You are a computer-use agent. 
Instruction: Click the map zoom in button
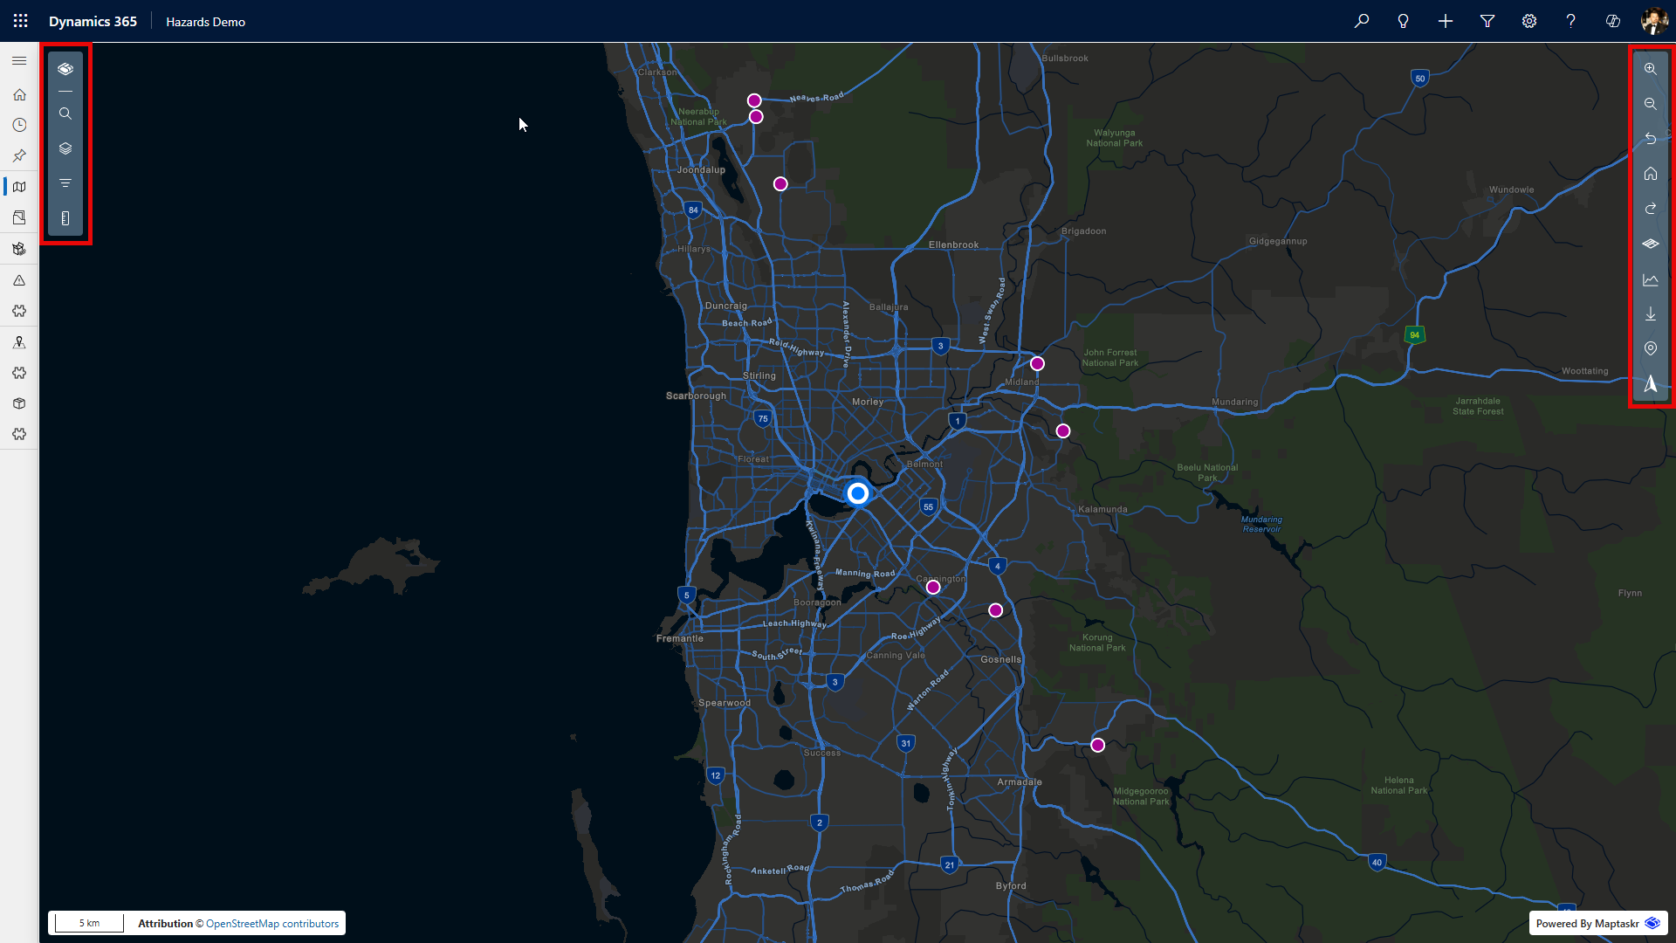(x=1650, y=69)
